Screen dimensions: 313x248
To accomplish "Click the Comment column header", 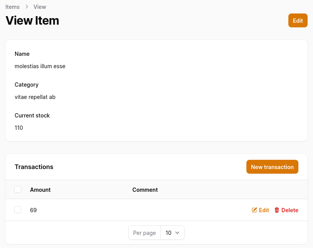I will click(x=145, y=190).
